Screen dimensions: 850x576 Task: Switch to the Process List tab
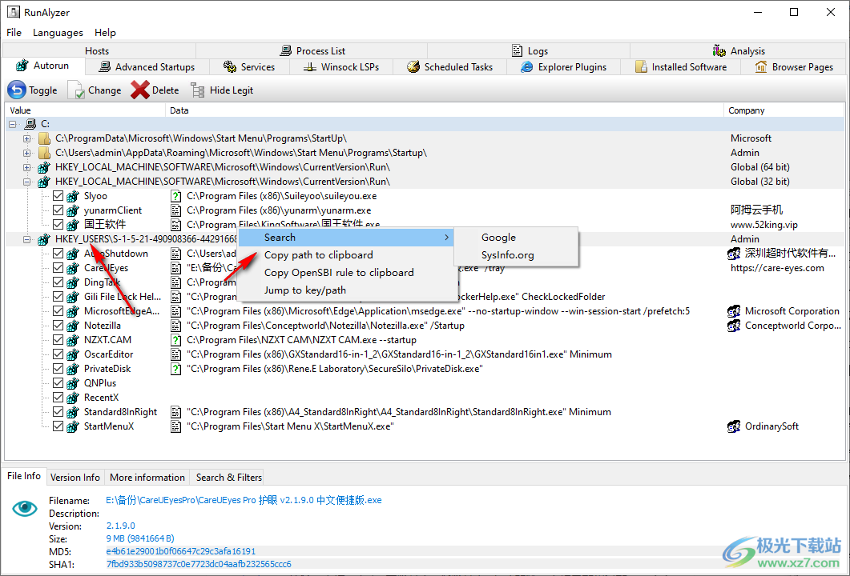pyautogui.click(x=312, y=51)
